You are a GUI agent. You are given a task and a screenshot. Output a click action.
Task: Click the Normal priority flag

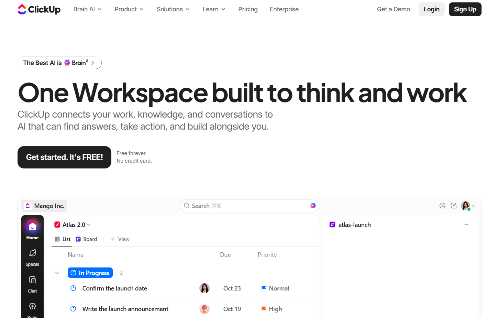point(264,288)
